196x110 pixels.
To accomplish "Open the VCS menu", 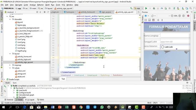I will [x=63, y=5].
